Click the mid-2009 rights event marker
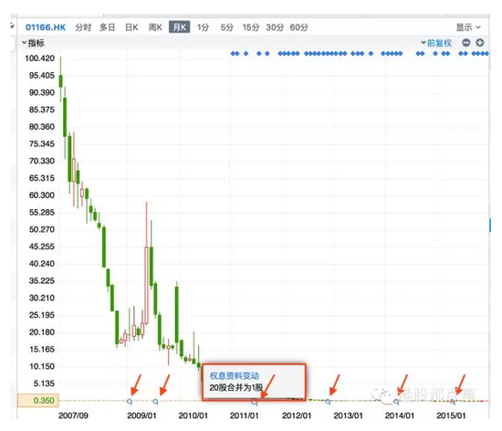The width and height of the screenshot is (502, 431). click(155, 401)
